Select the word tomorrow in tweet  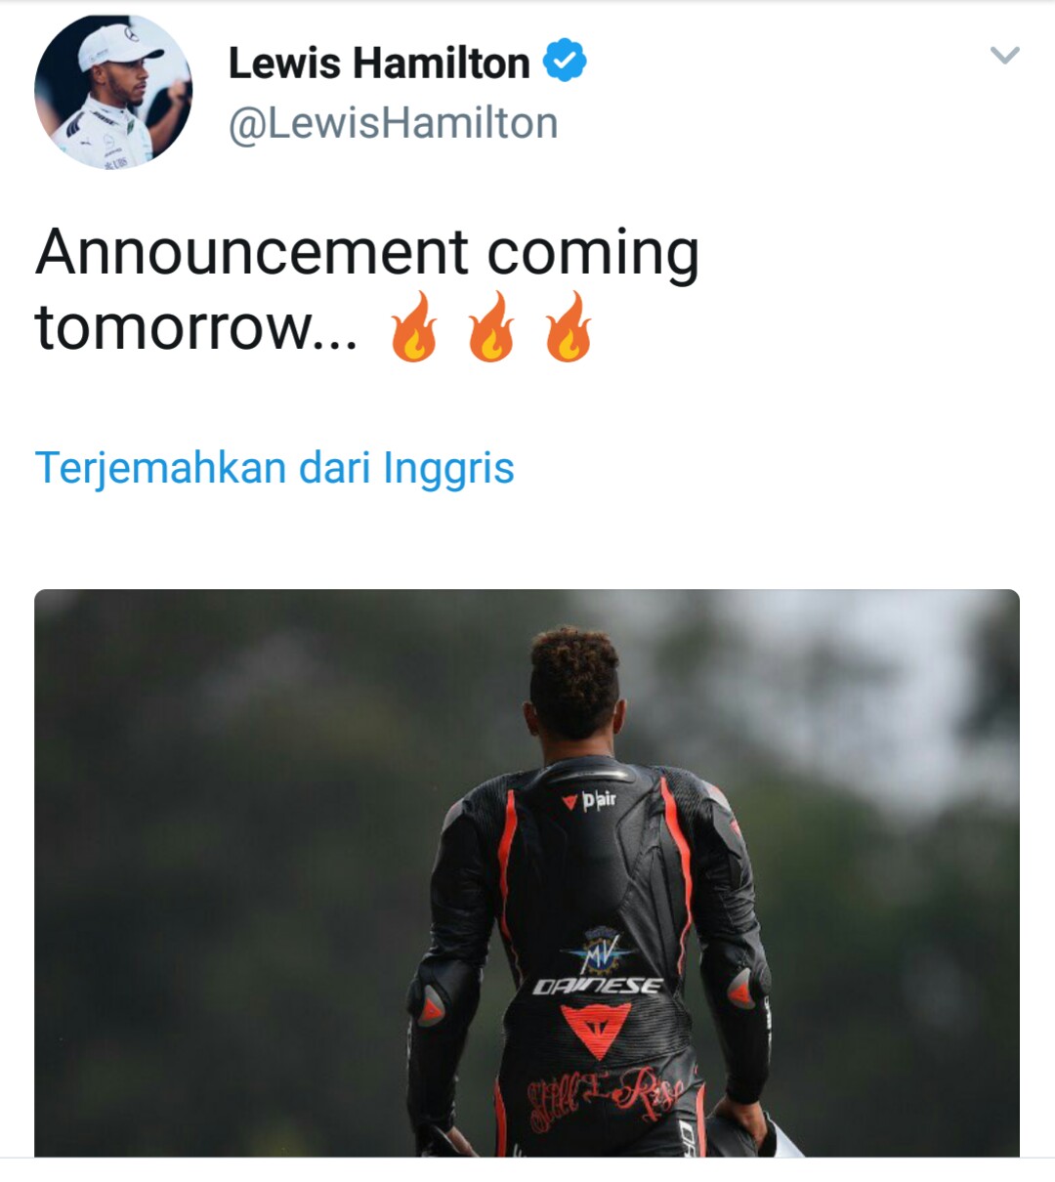[x=173, y=326]
